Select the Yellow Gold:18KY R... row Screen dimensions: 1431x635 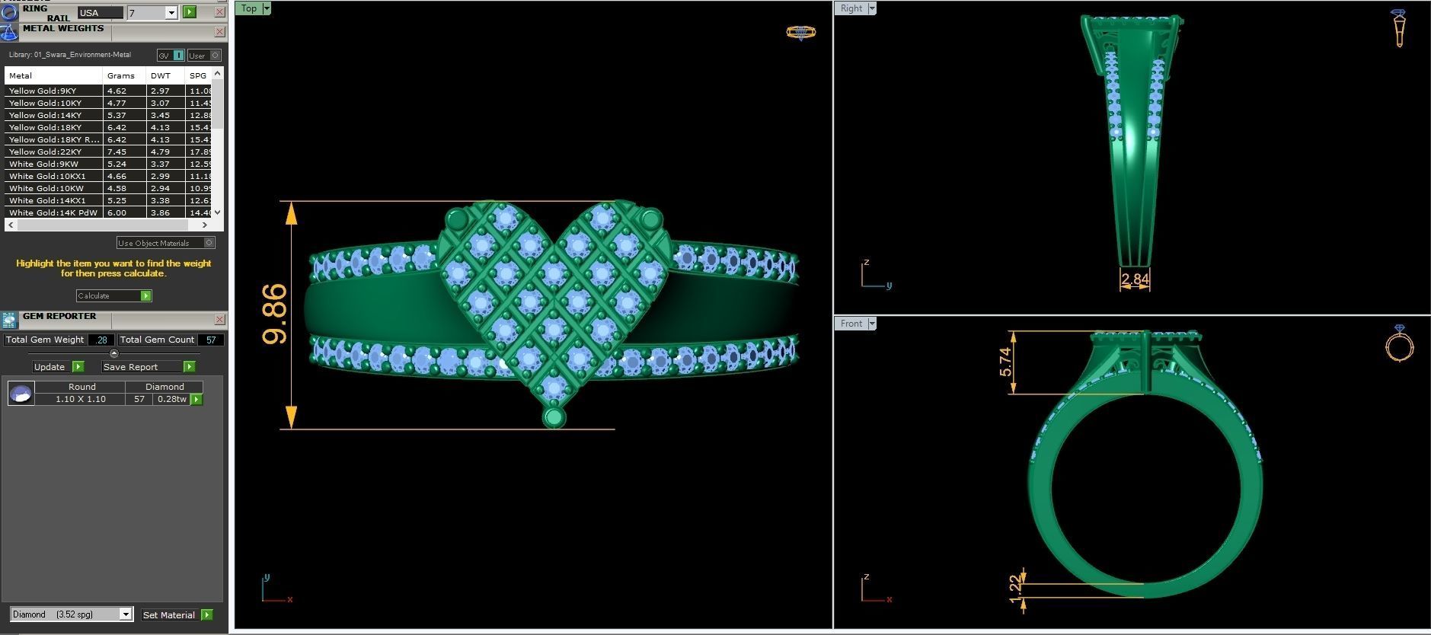pos(108,139)
